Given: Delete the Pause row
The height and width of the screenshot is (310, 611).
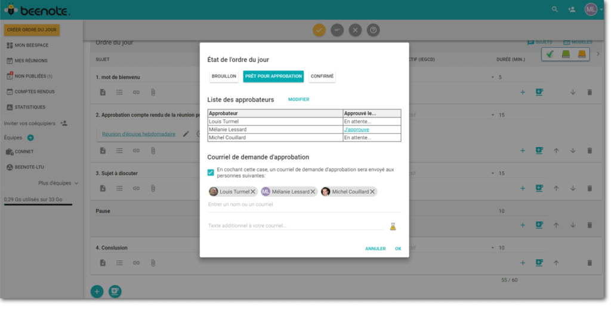Looking at the screenshot, I should tap(590, 225).
